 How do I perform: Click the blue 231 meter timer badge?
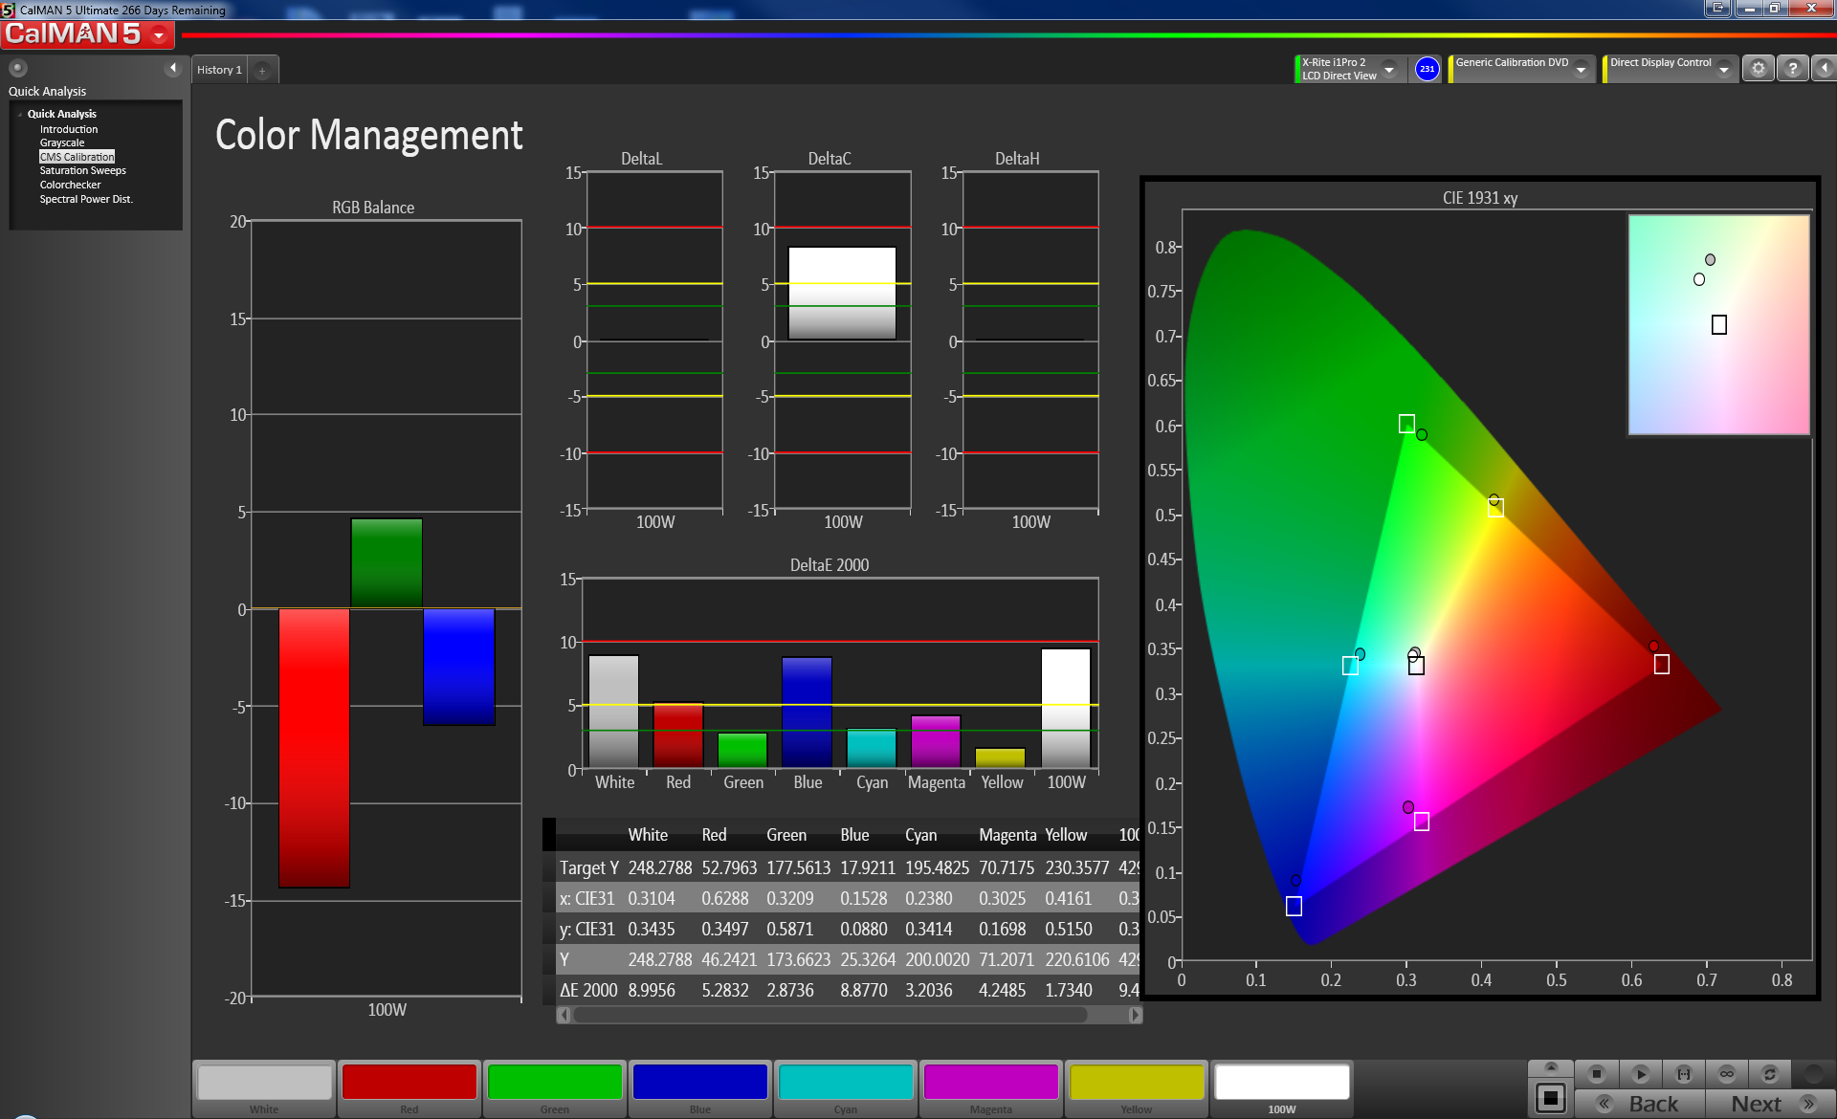pyautogui.click(x=1427, y=69)
